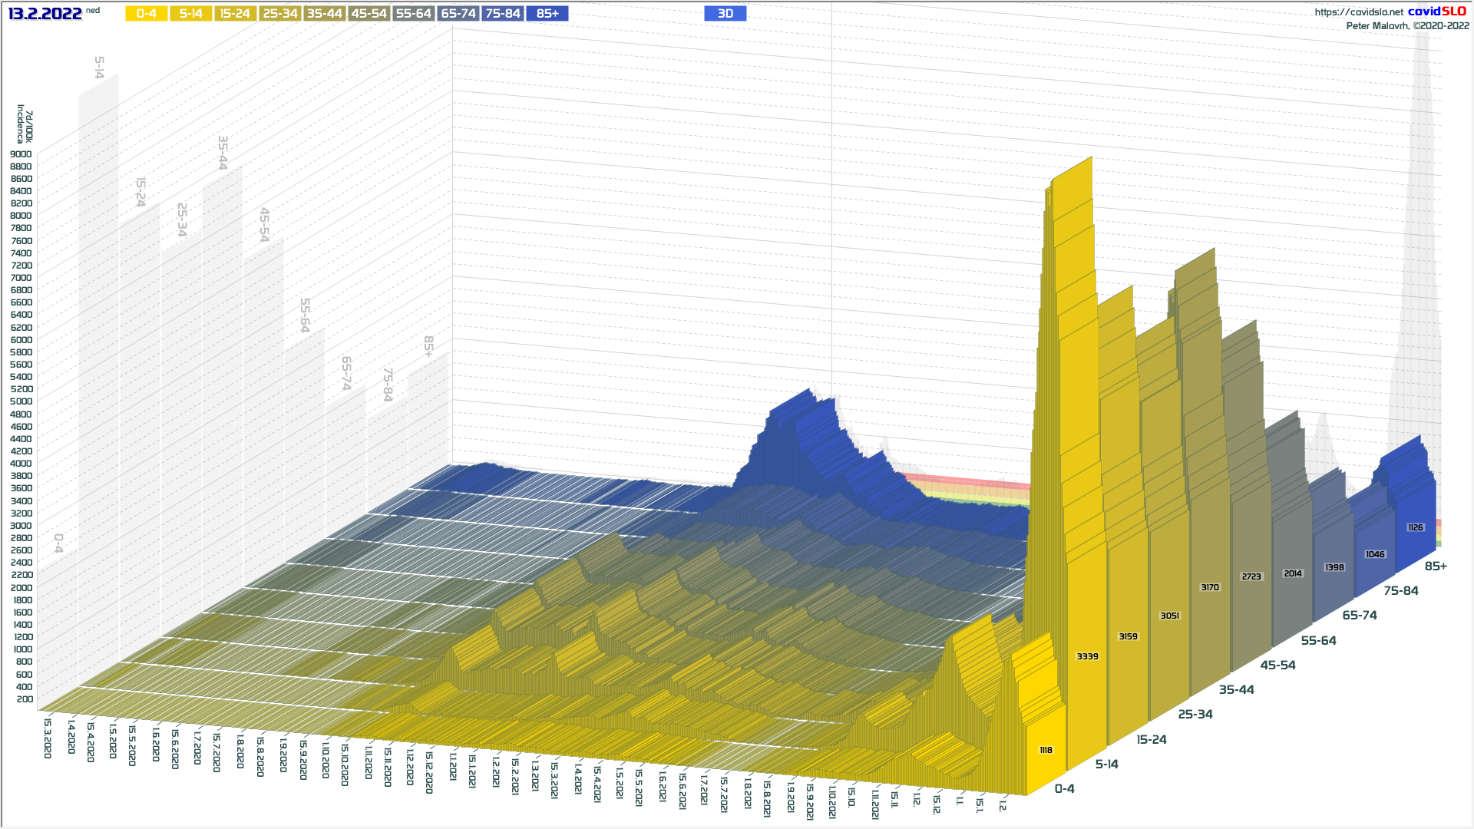Click the 25-34 age legend swatch

279,14
